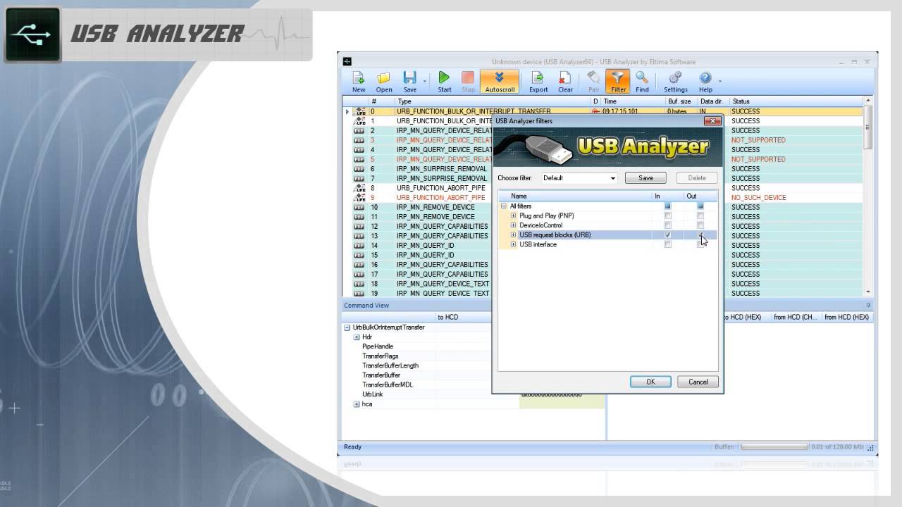The height and width of the screenshot is (507, 902).
Task: Click the Command View pin icon
Action: coord(868,306)
